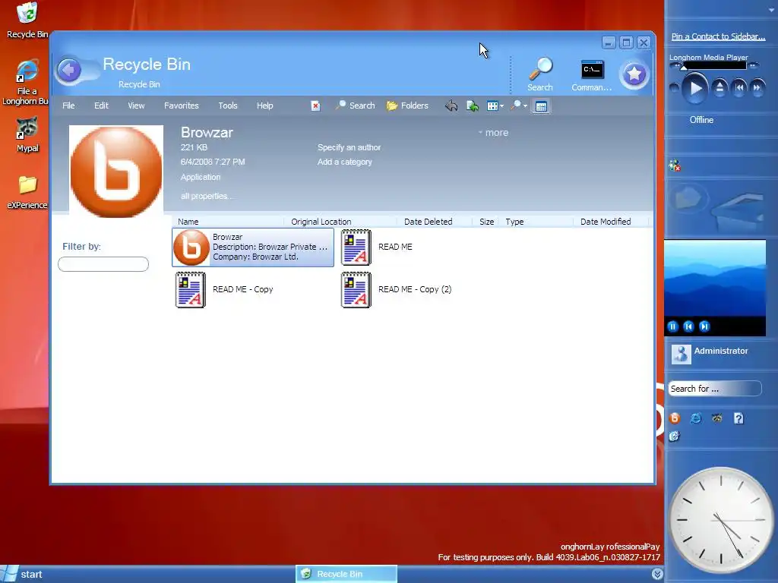
Task: Sort by the Name column header
Action: pos(228,222)
